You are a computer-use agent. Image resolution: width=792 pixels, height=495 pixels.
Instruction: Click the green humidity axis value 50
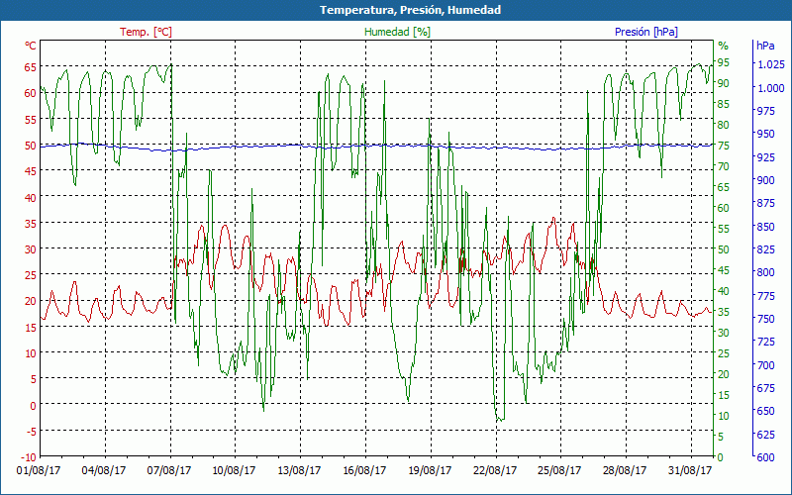pos(724,249)
